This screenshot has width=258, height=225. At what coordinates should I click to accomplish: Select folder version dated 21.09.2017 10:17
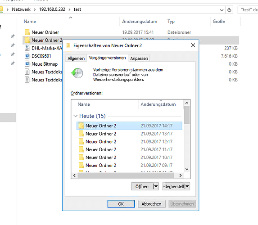tap(129, 157)
